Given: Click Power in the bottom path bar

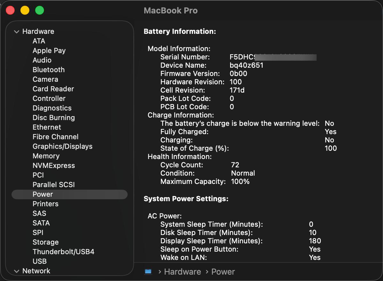Looking at the screenshot, I should pyautogui.click(x=223, y=272).
